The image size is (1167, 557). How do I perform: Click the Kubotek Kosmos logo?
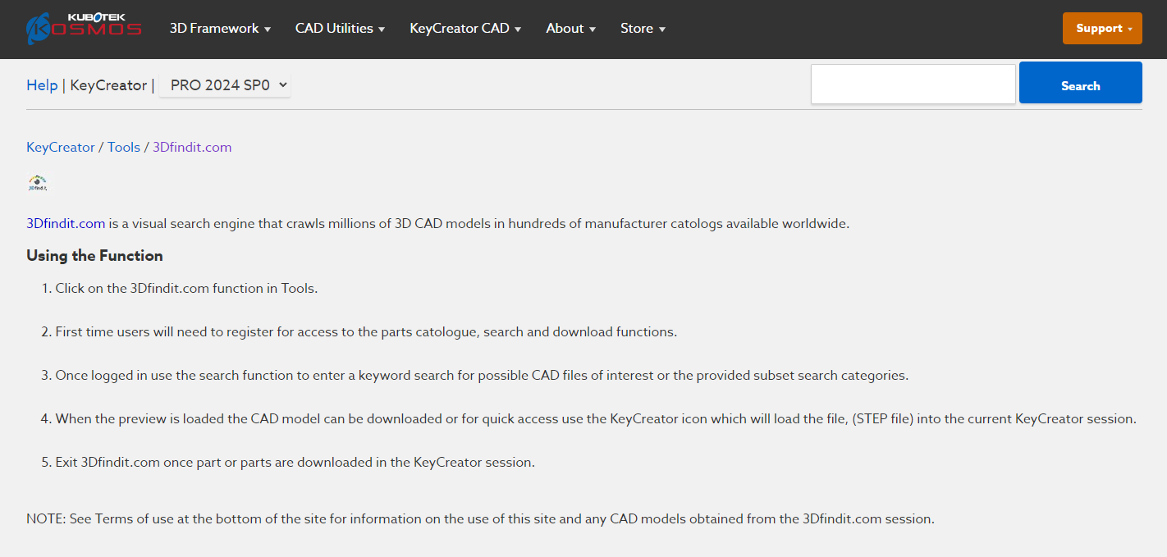84,29
